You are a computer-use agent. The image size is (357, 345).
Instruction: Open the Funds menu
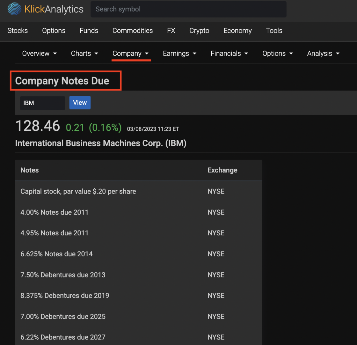[x=89, y=31]
